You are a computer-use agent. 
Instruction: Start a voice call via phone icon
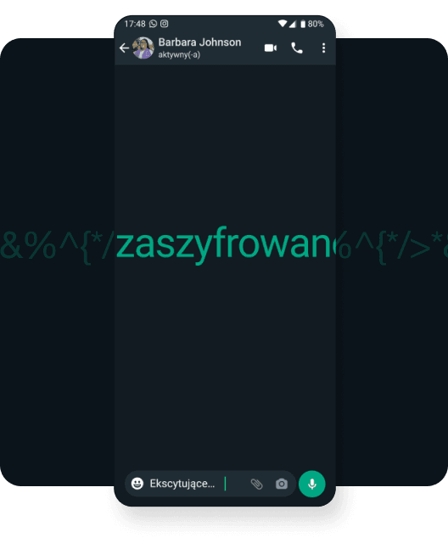[297, 48]
